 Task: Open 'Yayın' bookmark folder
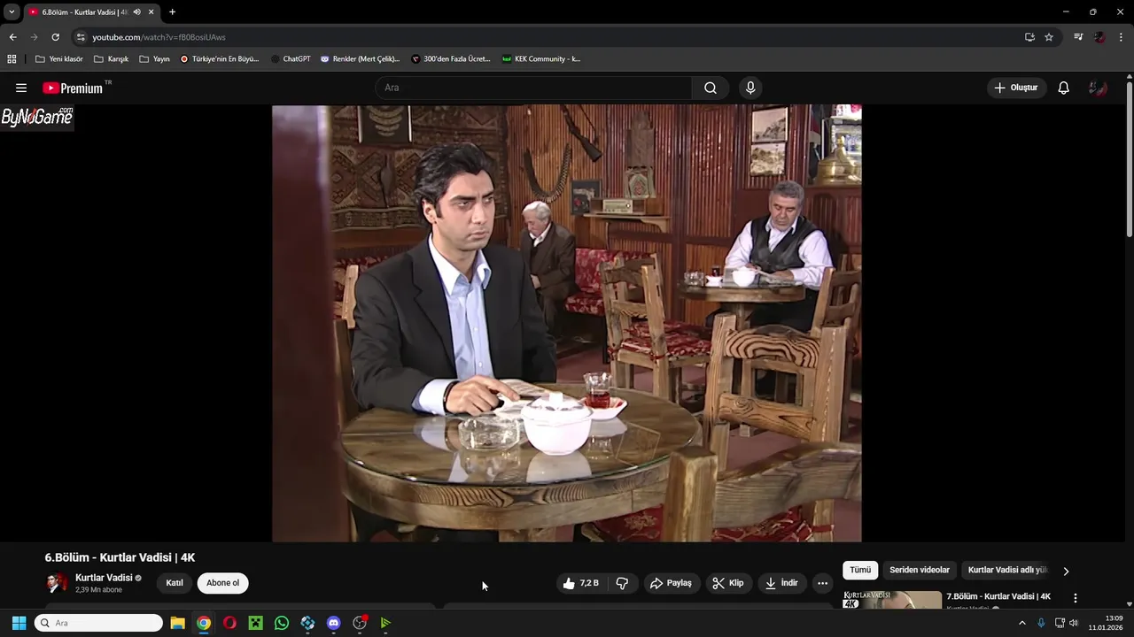tap(154, 59)
